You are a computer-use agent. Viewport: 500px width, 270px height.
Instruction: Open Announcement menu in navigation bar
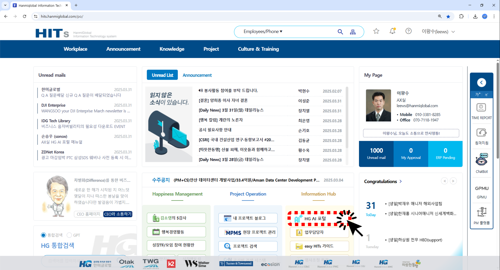(x=123, y=49)
